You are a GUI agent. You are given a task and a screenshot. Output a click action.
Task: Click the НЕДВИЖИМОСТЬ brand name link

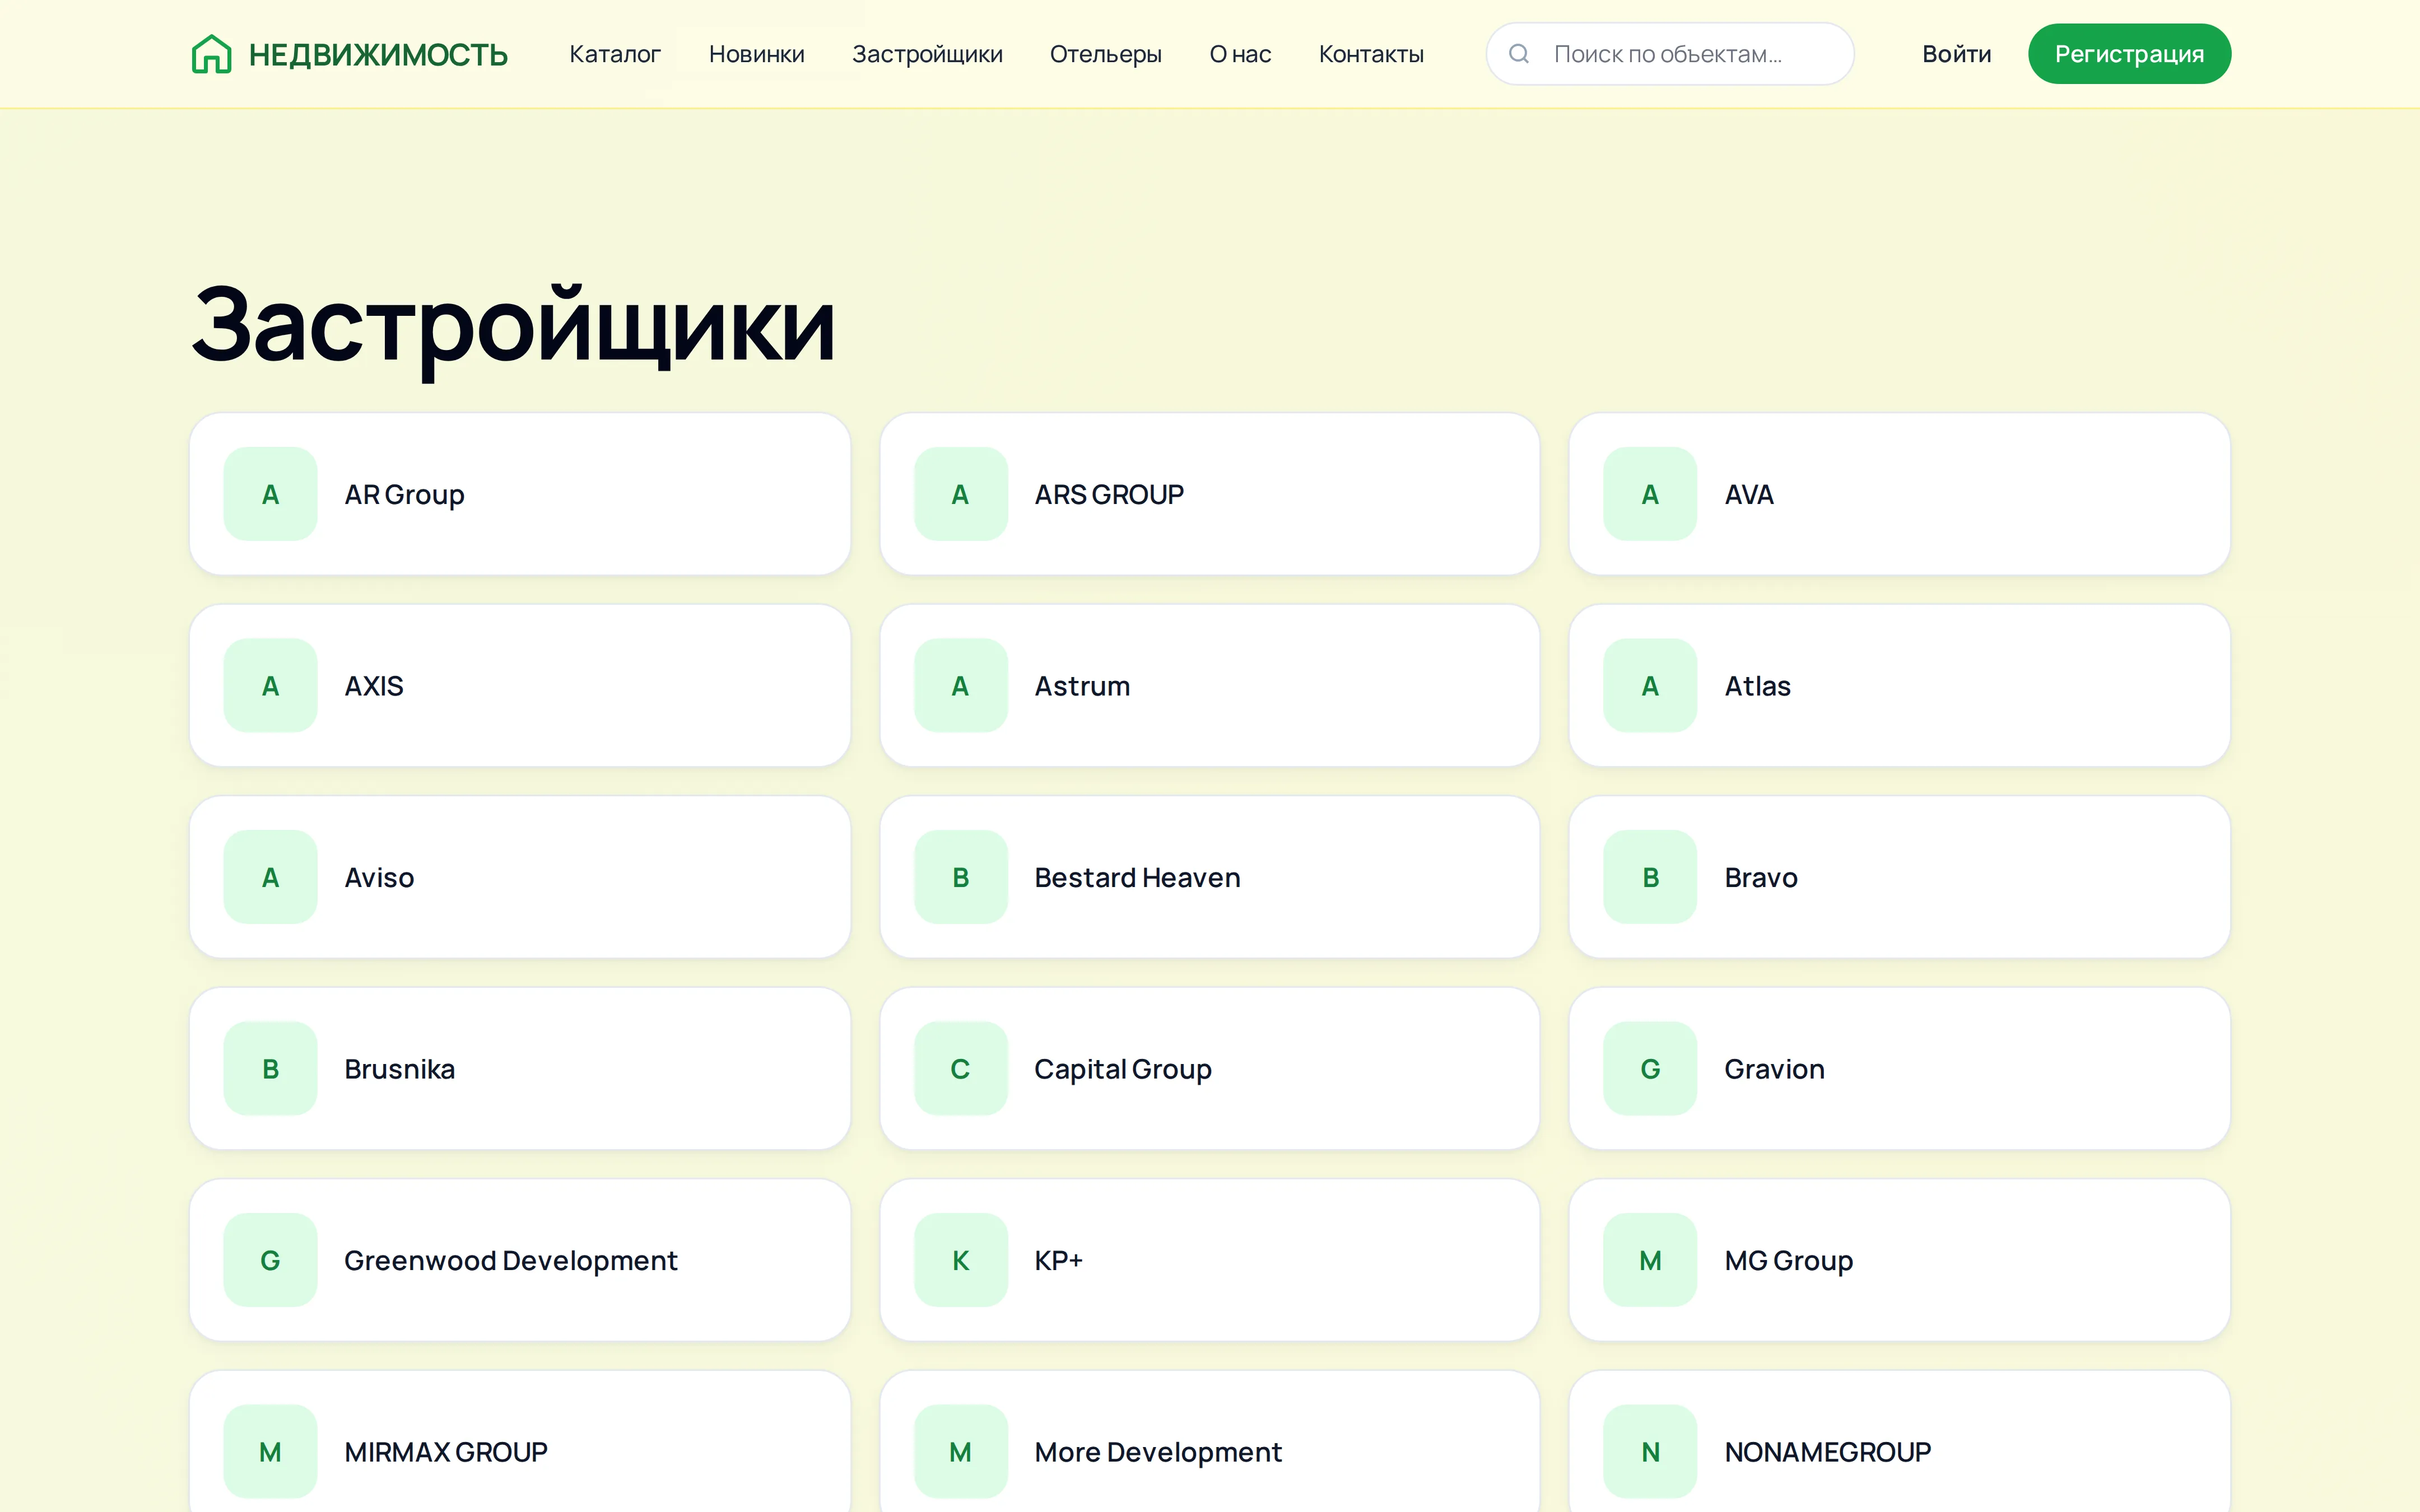(x=378, y=54)
